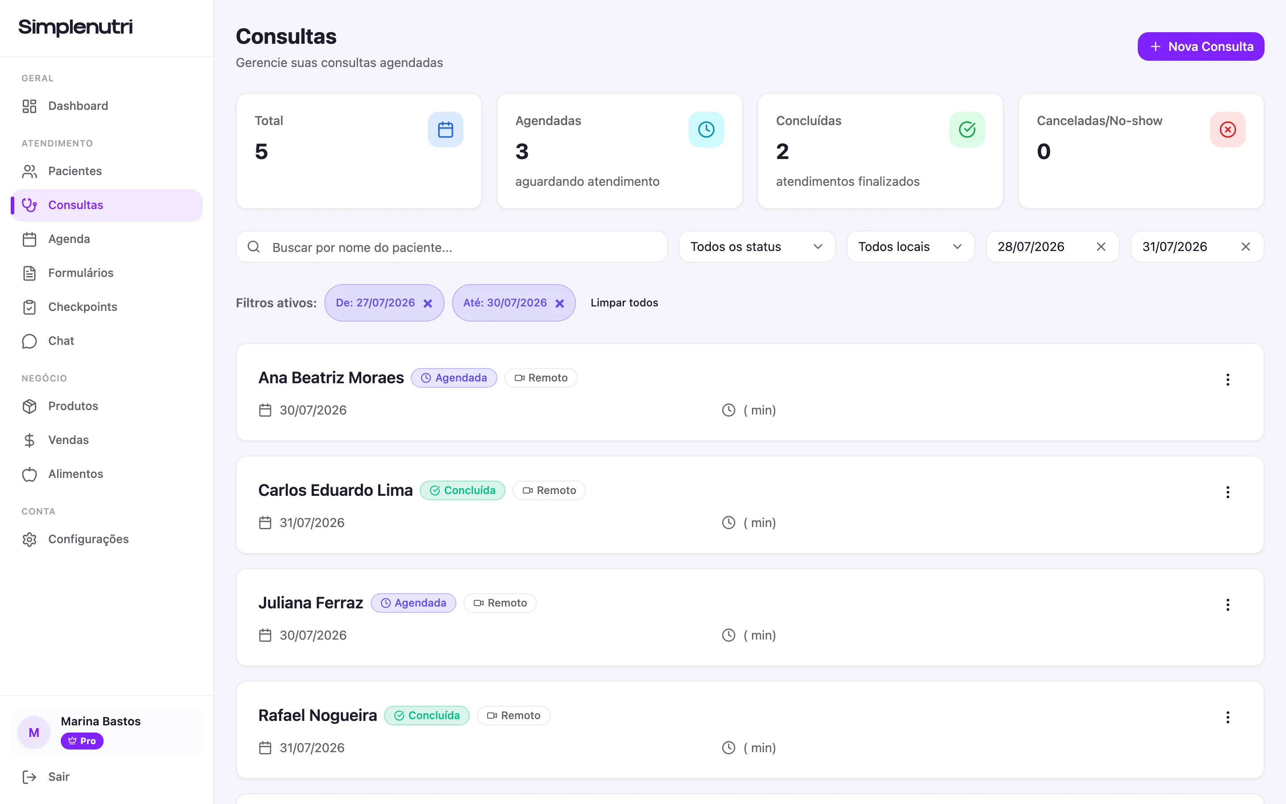Image resolution: width=1286 pixels, height=804 pixels.
Task: Remove the Até: 30/07/2026 filter chip
Action: pos(559,303)
